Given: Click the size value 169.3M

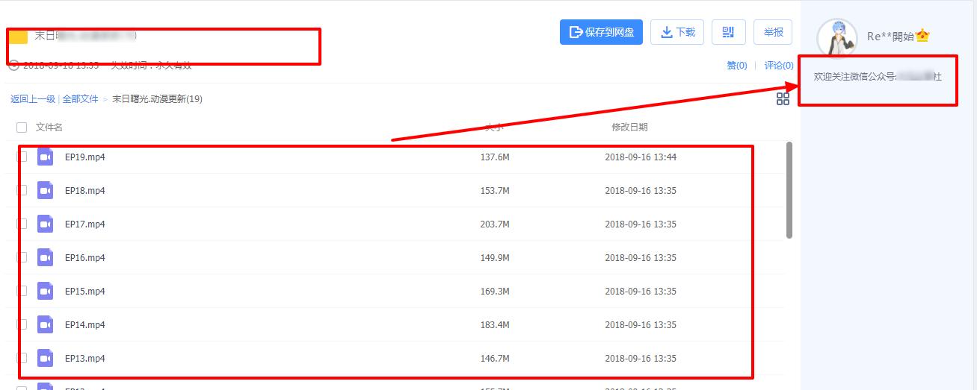Looking at the screenshot, I should click(x=495, y=291).
